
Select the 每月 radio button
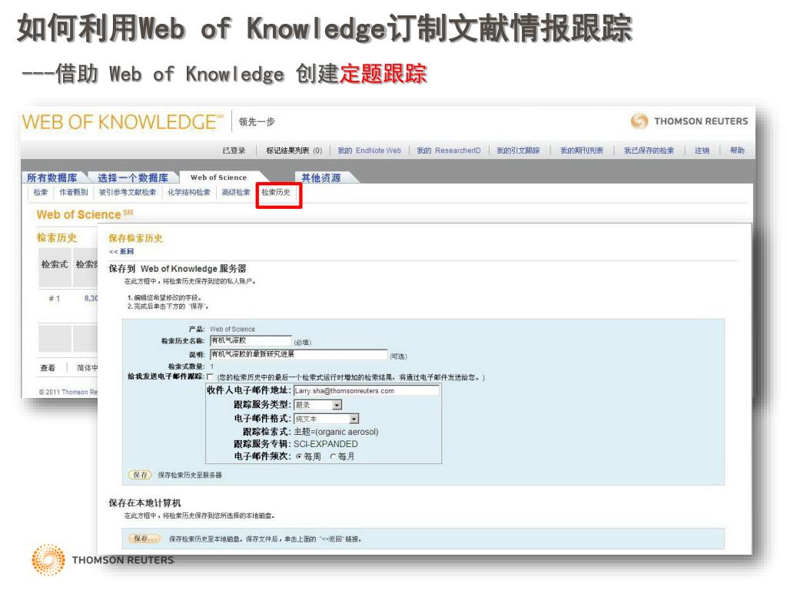333,456
